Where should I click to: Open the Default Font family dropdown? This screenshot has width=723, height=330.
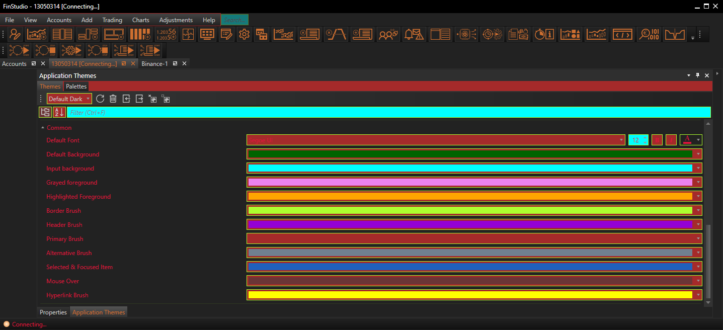(621, 140)
